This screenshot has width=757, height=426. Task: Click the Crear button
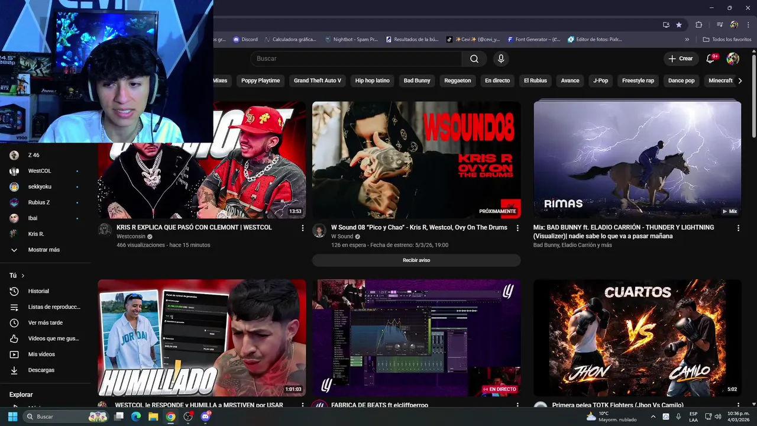(x=680, y=59)
